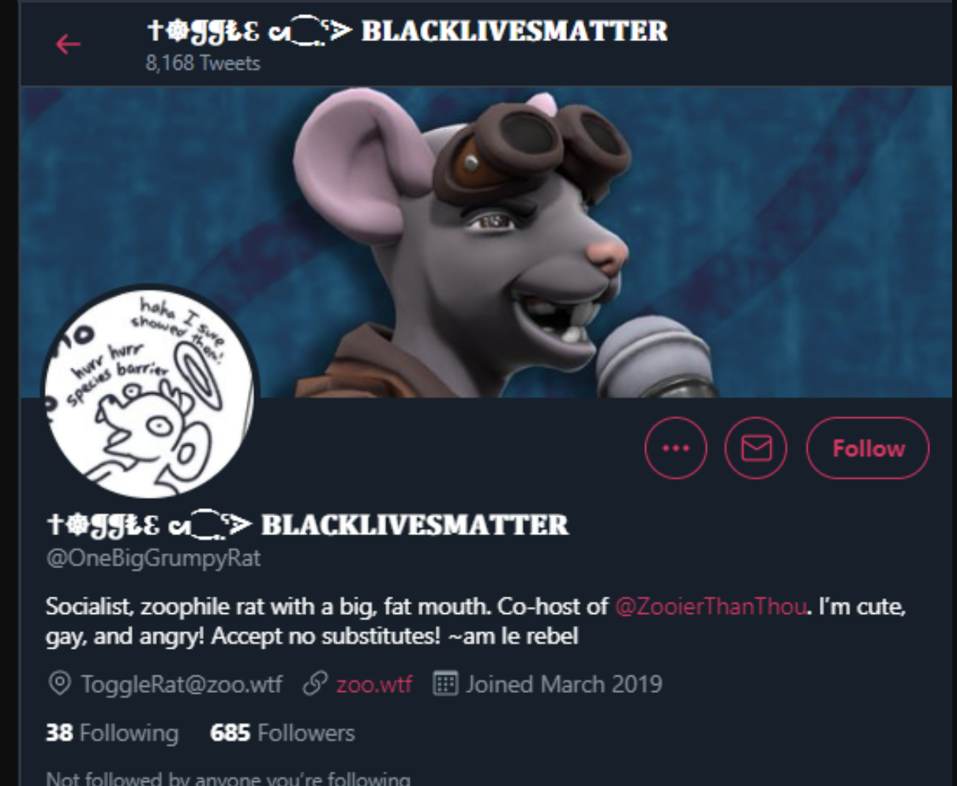Screen dimensions: 957x786
Task: Click the @ZooierThanThou mention link
Action: 711,607
